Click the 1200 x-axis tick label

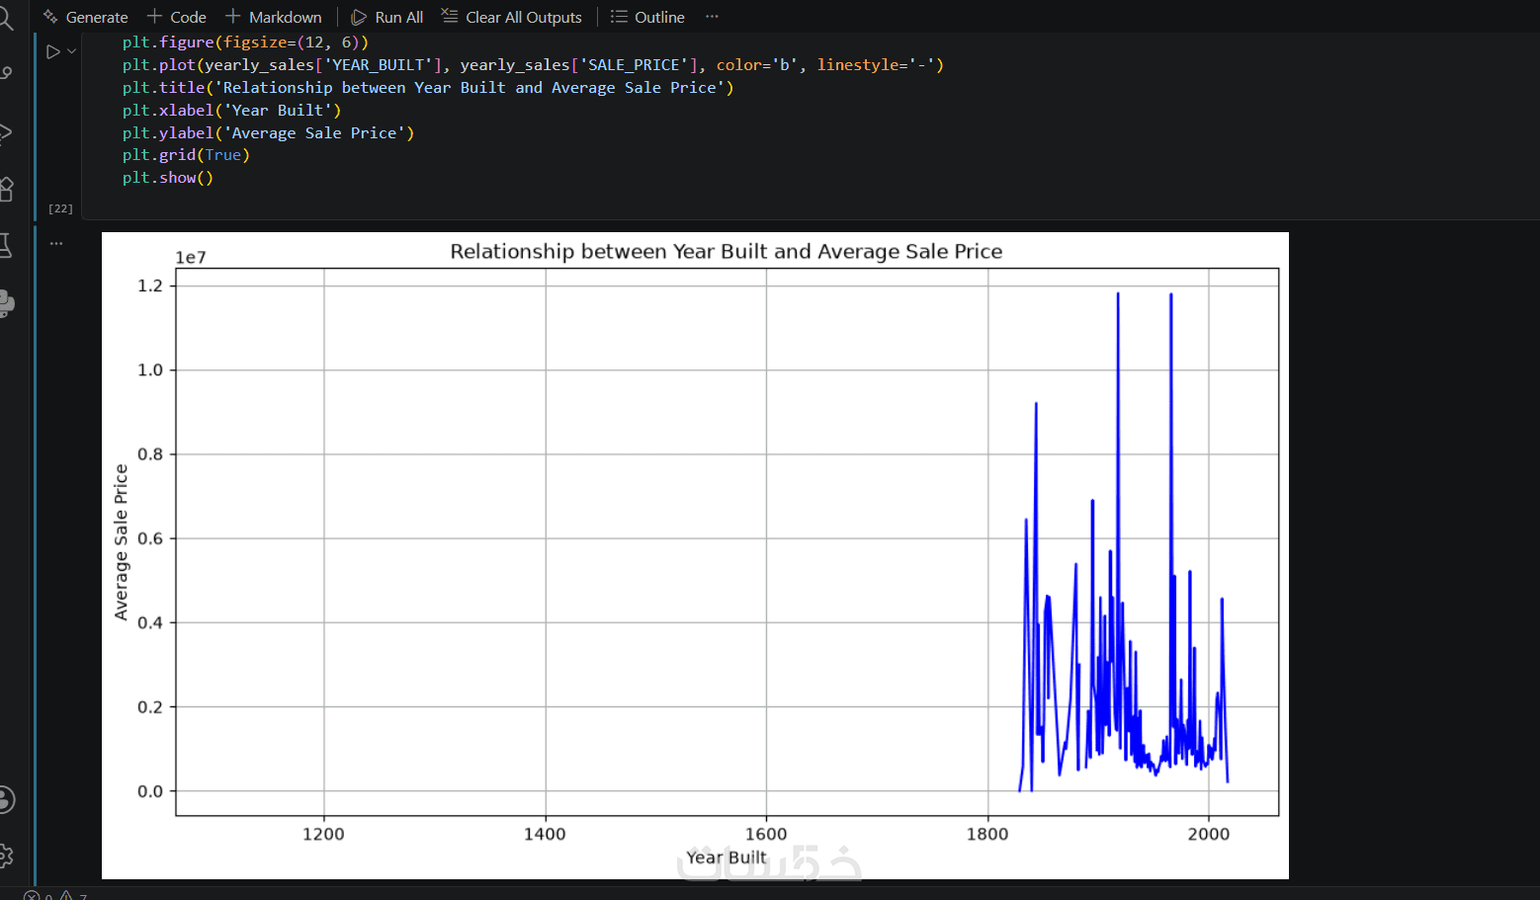coord(323,834)
